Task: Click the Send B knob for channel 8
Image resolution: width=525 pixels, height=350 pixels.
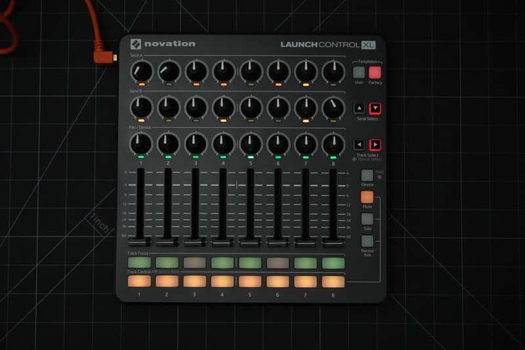Action: (x=333, y=108)
